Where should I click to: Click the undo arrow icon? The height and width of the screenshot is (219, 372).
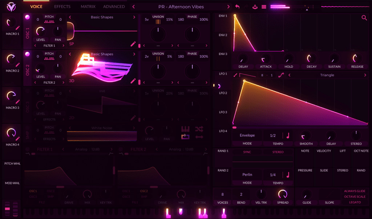coord(238,7)
